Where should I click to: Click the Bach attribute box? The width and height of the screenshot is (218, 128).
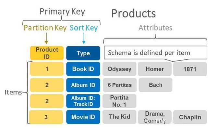156,85
